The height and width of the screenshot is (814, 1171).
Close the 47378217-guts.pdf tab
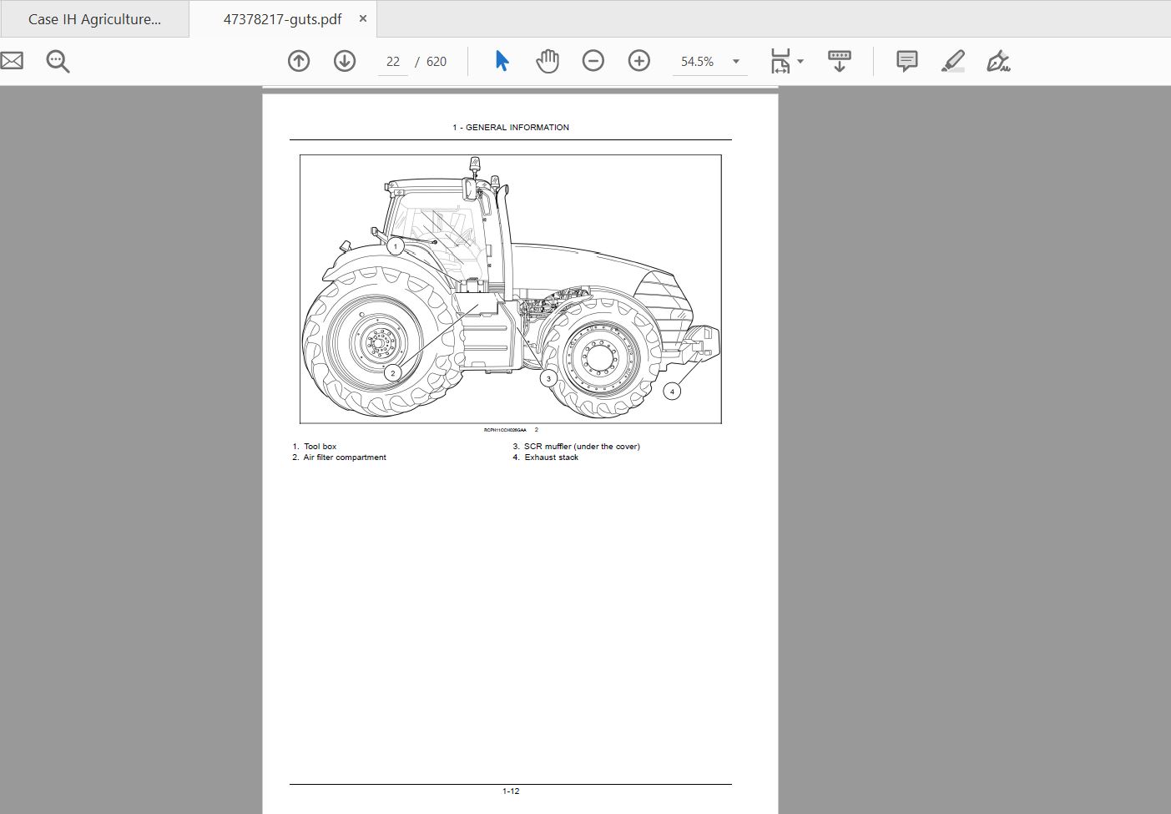(x=362, y=18)
